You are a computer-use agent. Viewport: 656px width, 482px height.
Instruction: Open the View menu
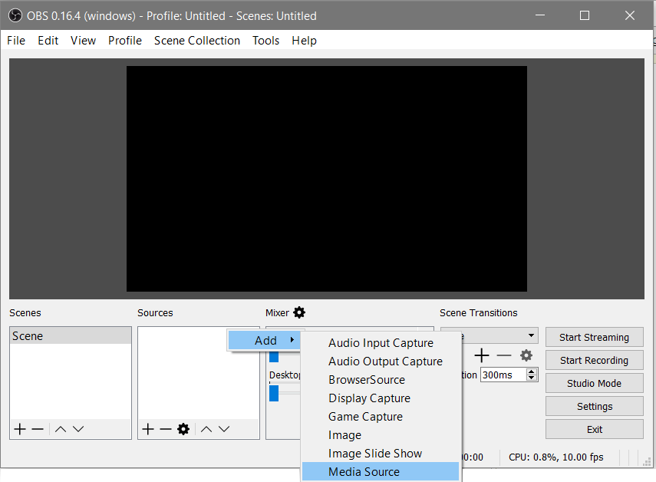pos(83,41)
